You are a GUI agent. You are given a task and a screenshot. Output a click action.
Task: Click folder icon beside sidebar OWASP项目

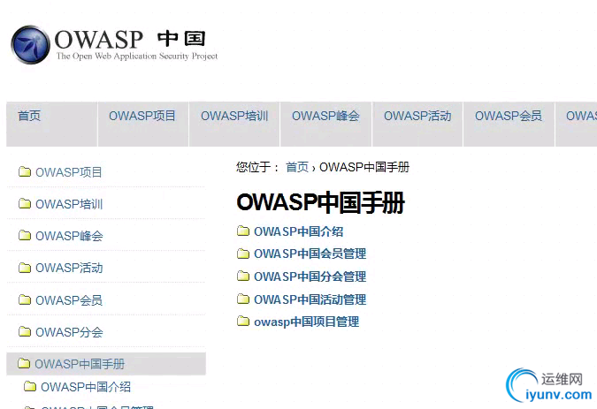tap(25, 171)
